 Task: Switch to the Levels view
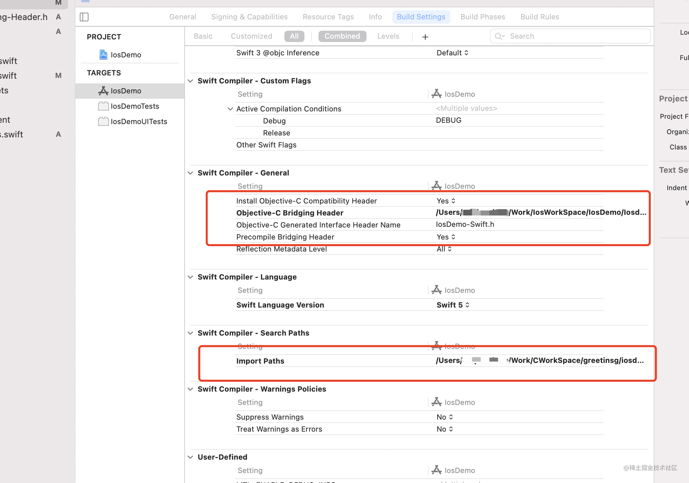388,36
